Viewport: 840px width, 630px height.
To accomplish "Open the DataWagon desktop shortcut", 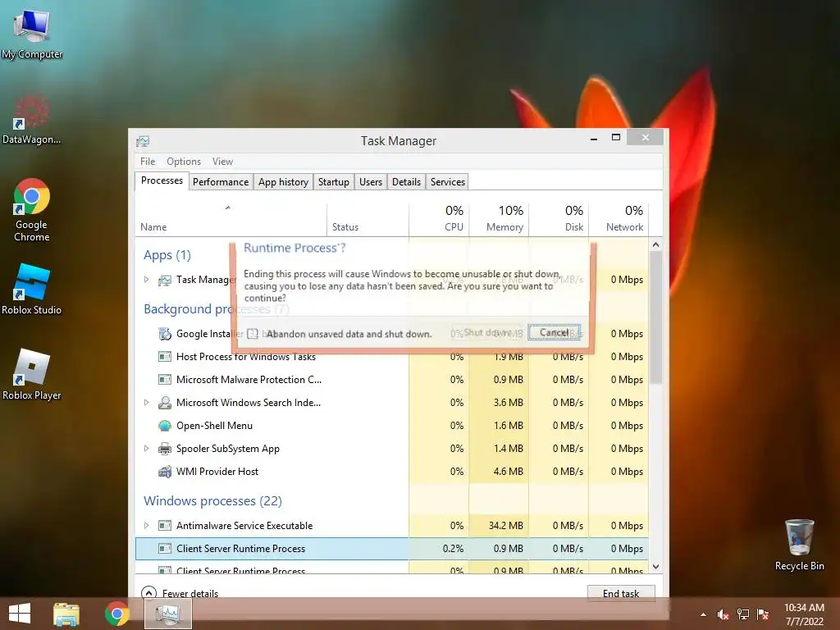I will pos(32,119).
